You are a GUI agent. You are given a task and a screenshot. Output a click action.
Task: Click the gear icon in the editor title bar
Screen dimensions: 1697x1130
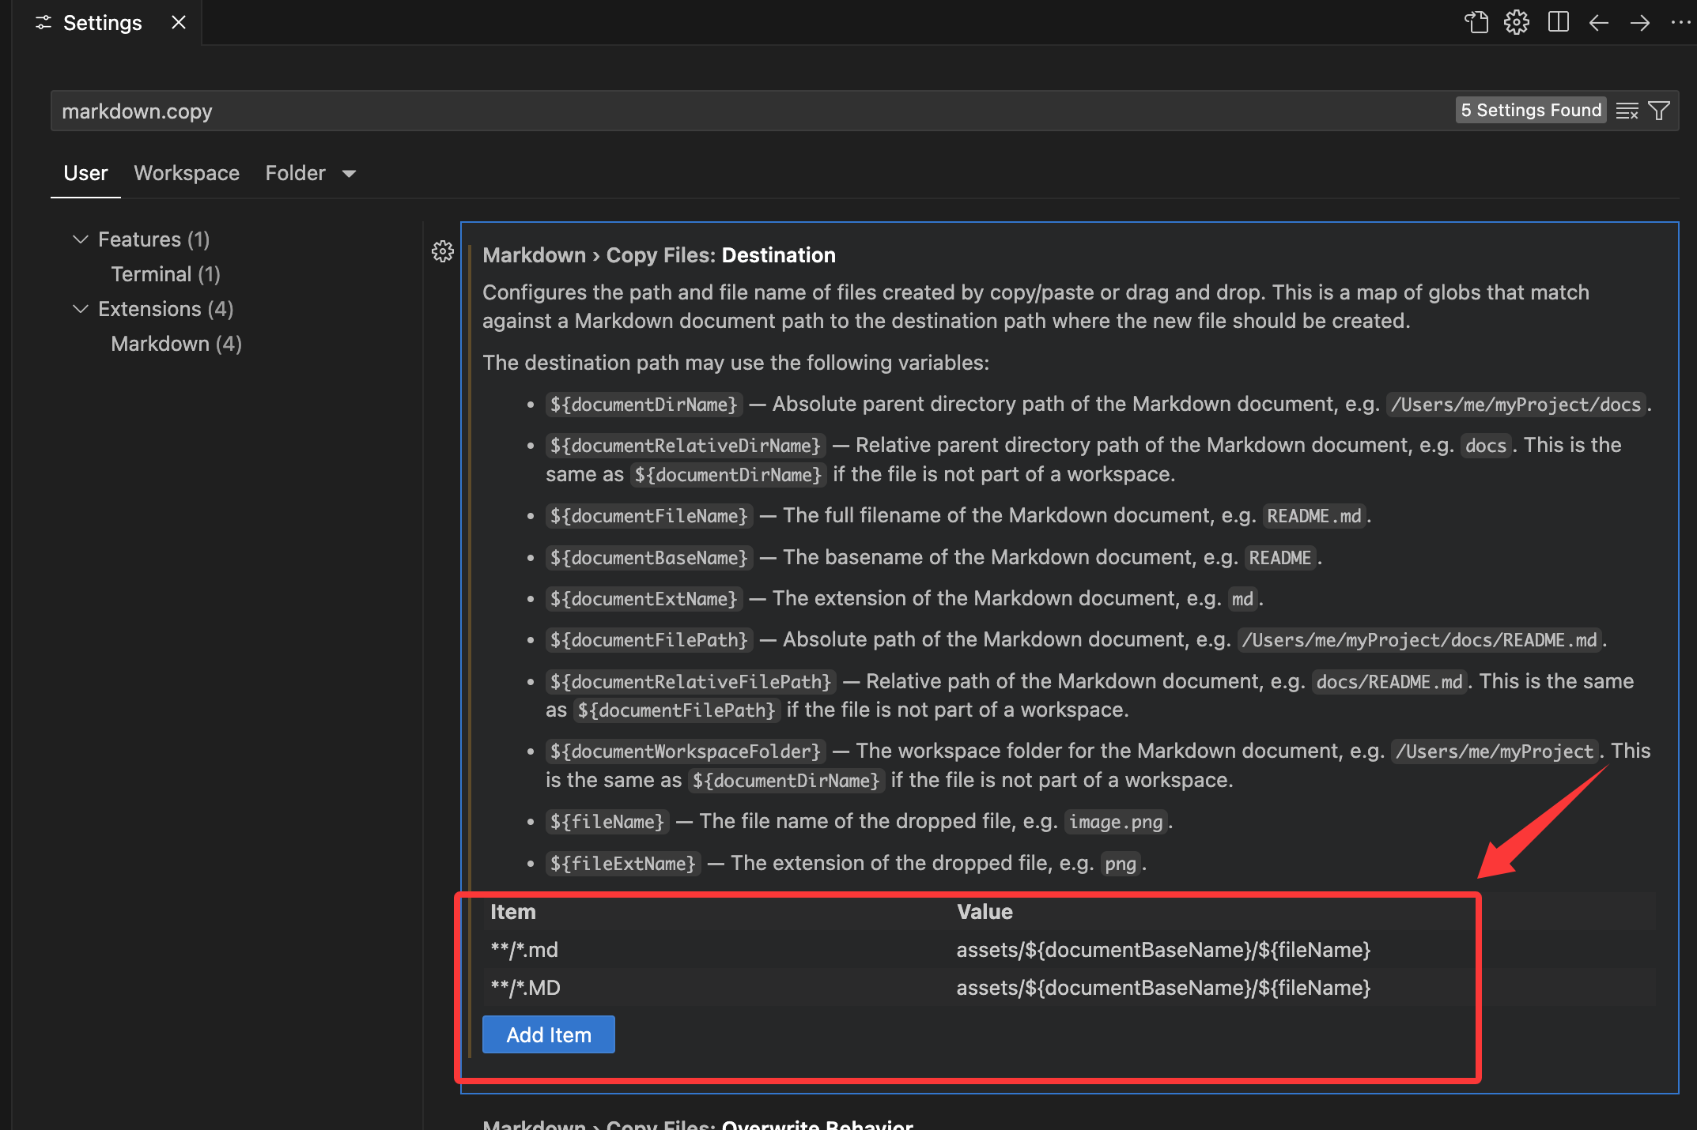point(1516,22)
